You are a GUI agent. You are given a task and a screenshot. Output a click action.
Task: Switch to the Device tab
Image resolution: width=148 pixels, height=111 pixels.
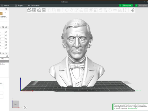coord(5,6)
